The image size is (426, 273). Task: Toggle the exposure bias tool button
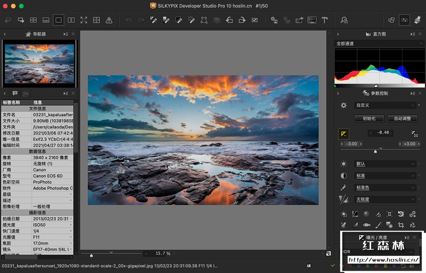pyautogui.click(x=344, y=133)
